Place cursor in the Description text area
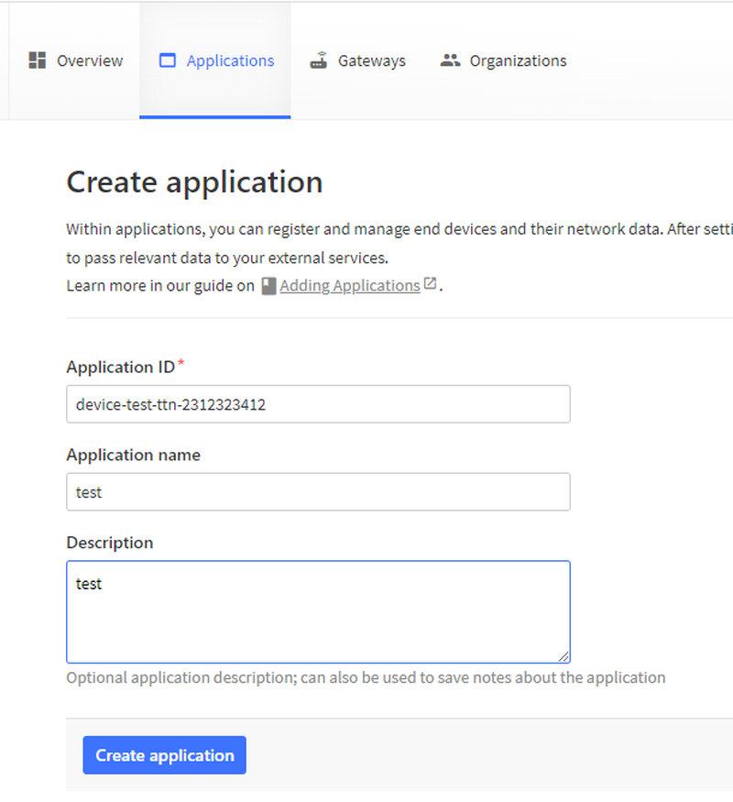This screenshot has height=802, width=733. (318, 611)
